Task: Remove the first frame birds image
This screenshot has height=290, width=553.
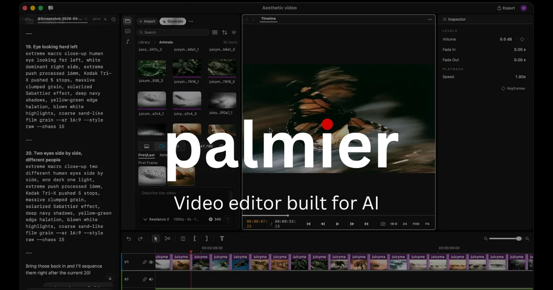Action: 162,170
